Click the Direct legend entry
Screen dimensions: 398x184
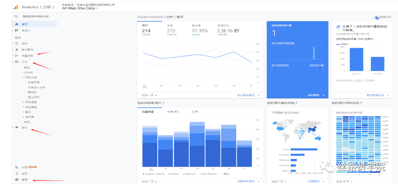click(x=173, y=174)
